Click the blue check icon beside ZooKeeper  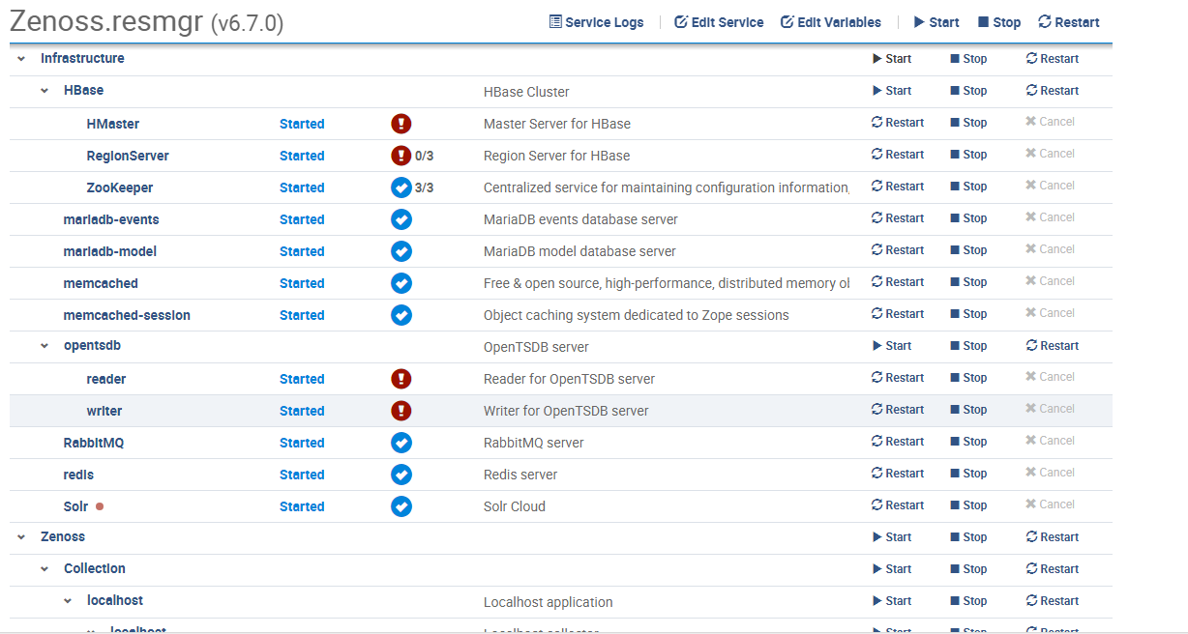click(x=401, y=187)
